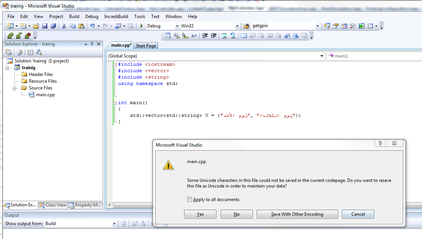Click the Open File folder icon

36,26
